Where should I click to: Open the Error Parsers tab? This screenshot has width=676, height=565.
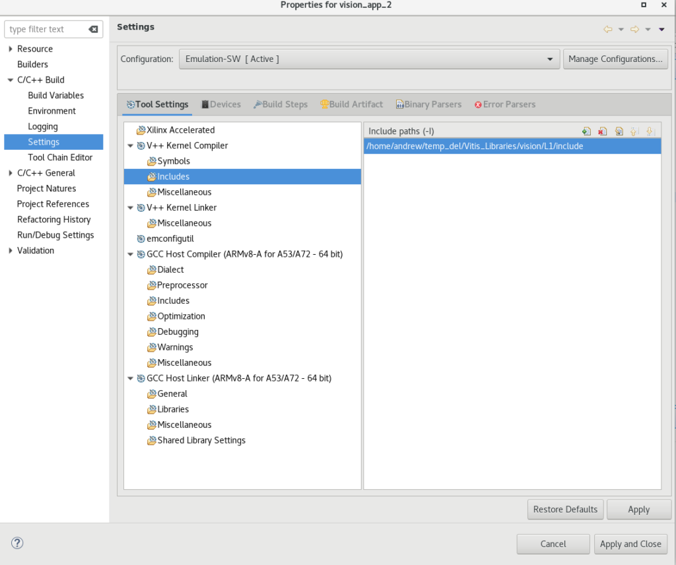pos(505,104)
